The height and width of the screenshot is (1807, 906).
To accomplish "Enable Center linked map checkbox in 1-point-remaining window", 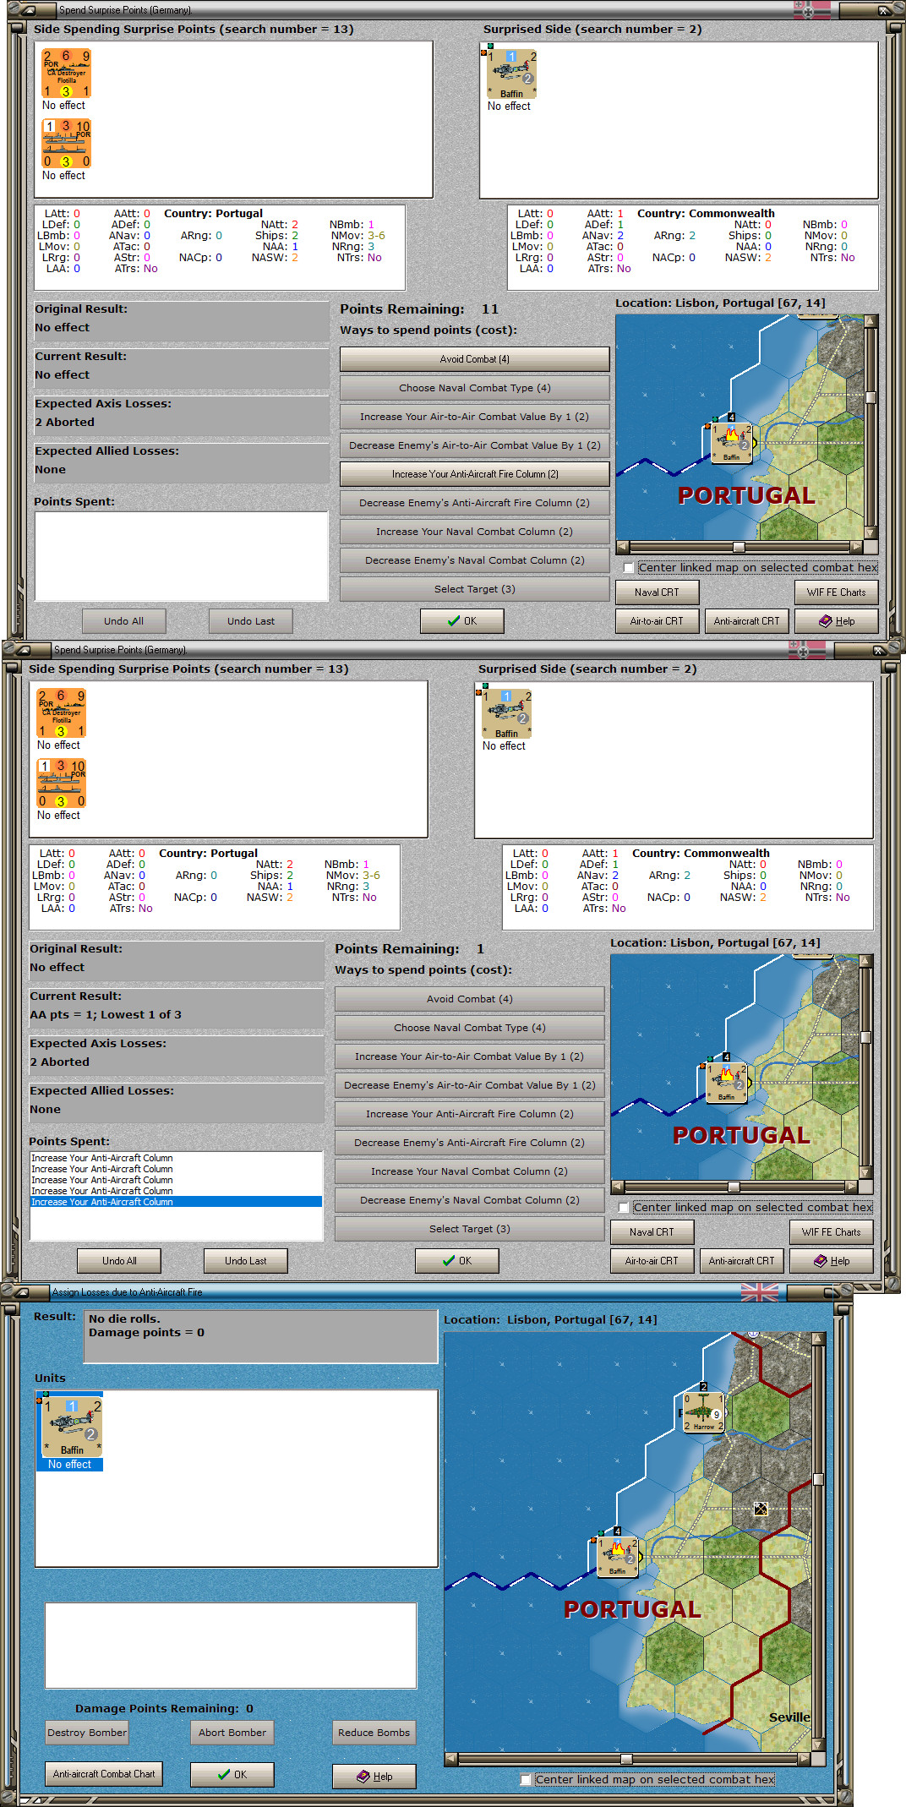I will tap(623, 1208).
